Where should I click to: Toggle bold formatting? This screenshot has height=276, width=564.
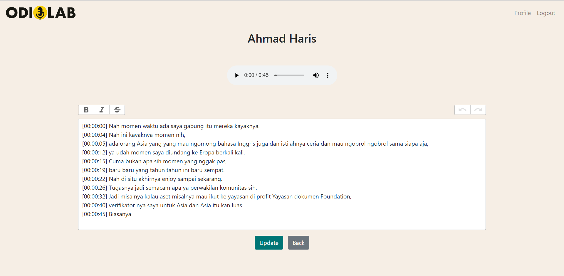tap(86, 110)
